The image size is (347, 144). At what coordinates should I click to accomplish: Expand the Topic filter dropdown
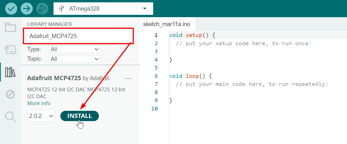point(75,59)
